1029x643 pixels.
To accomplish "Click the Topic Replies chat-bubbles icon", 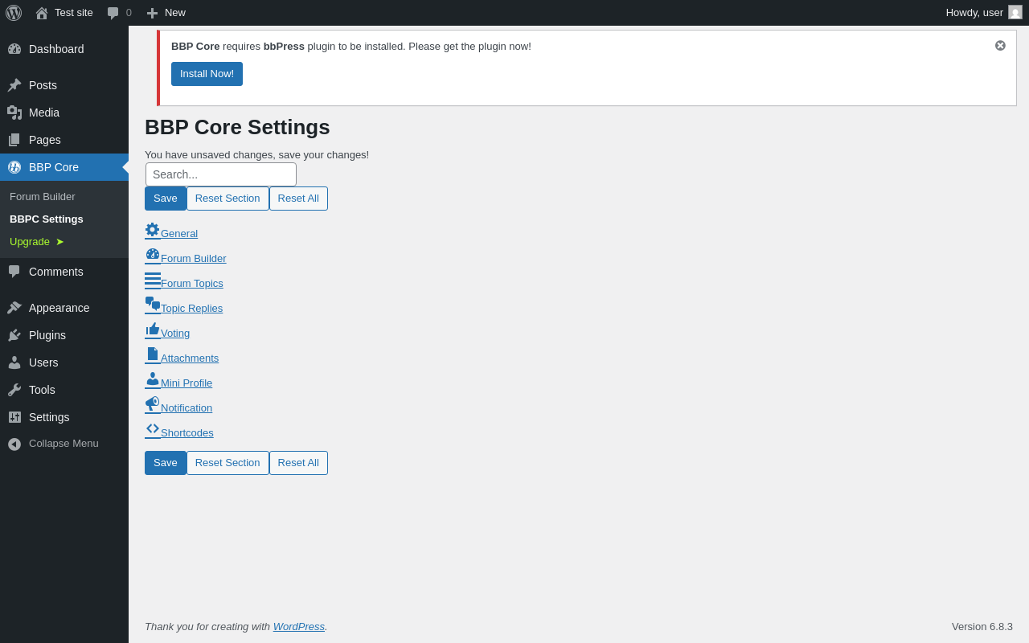I will click(152, 305).
